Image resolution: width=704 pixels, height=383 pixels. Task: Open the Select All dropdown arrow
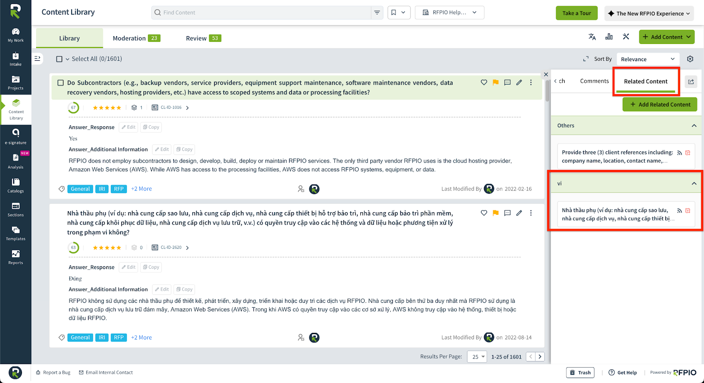67,59
